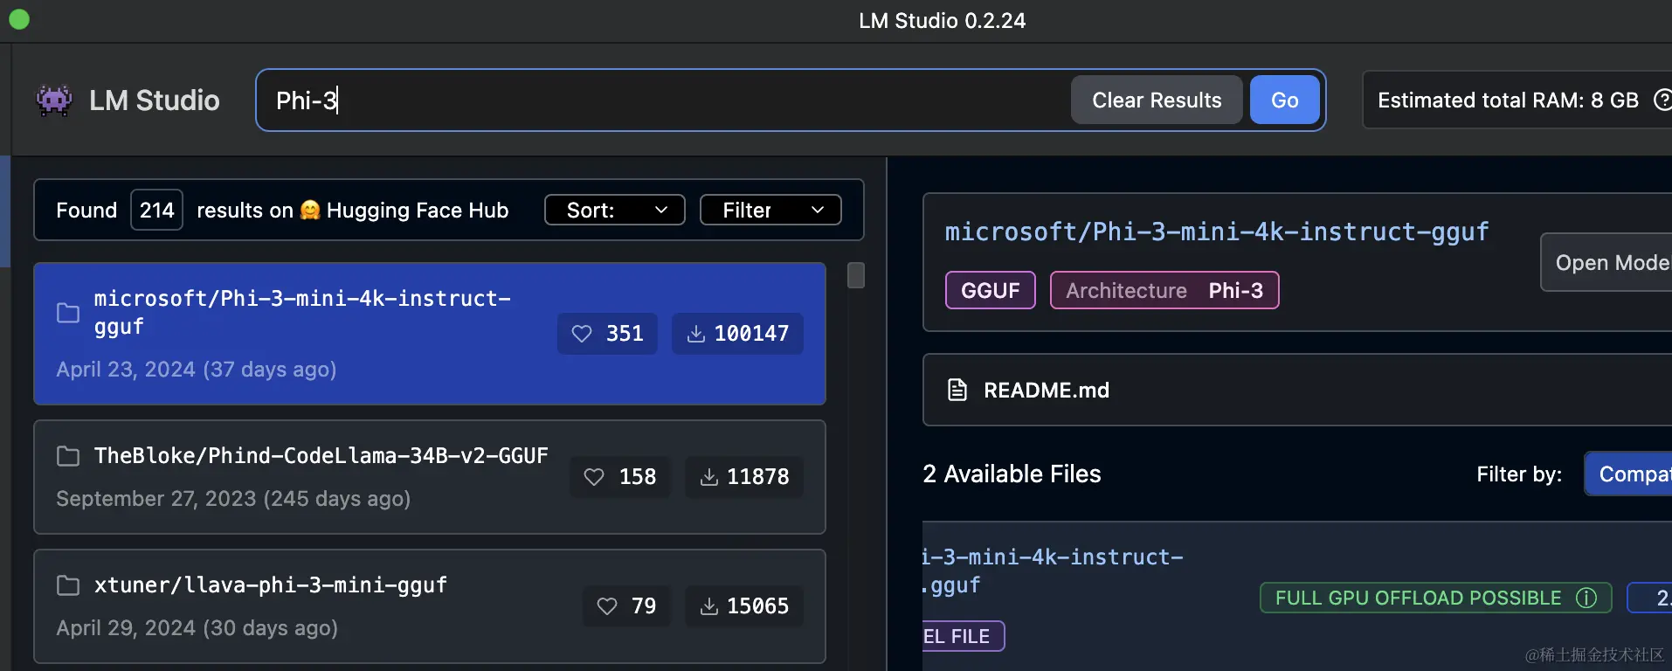Click the README.md document icon
The image size is (1672, 671).
(x=957, y=390)
